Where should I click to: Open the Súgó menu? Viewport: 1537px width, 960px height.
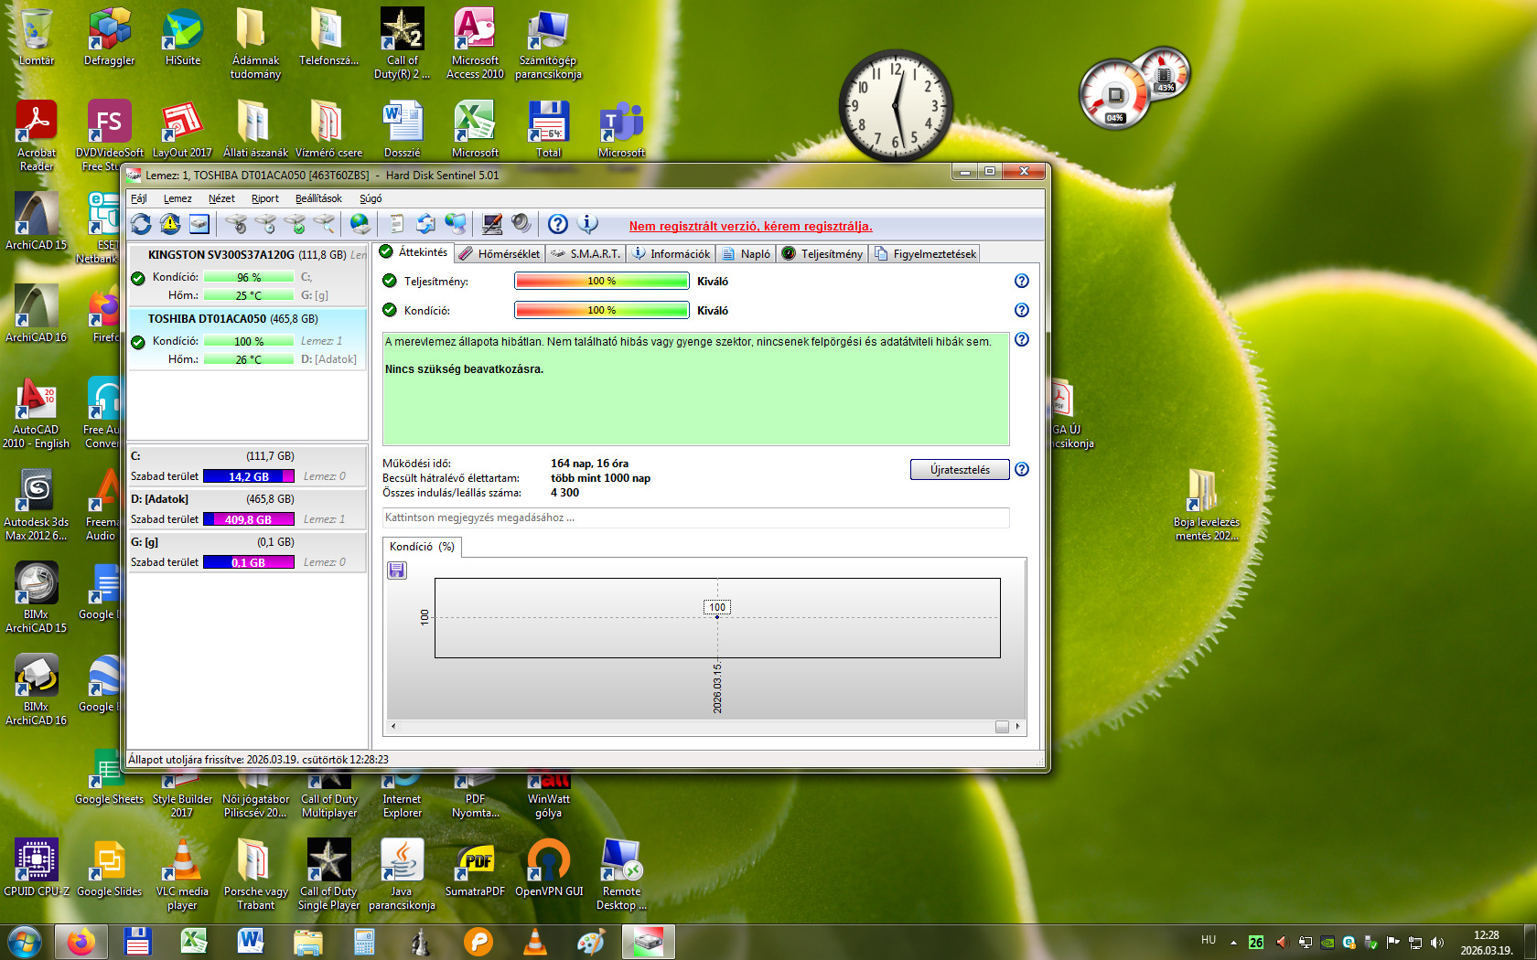(x=371, y=198)
